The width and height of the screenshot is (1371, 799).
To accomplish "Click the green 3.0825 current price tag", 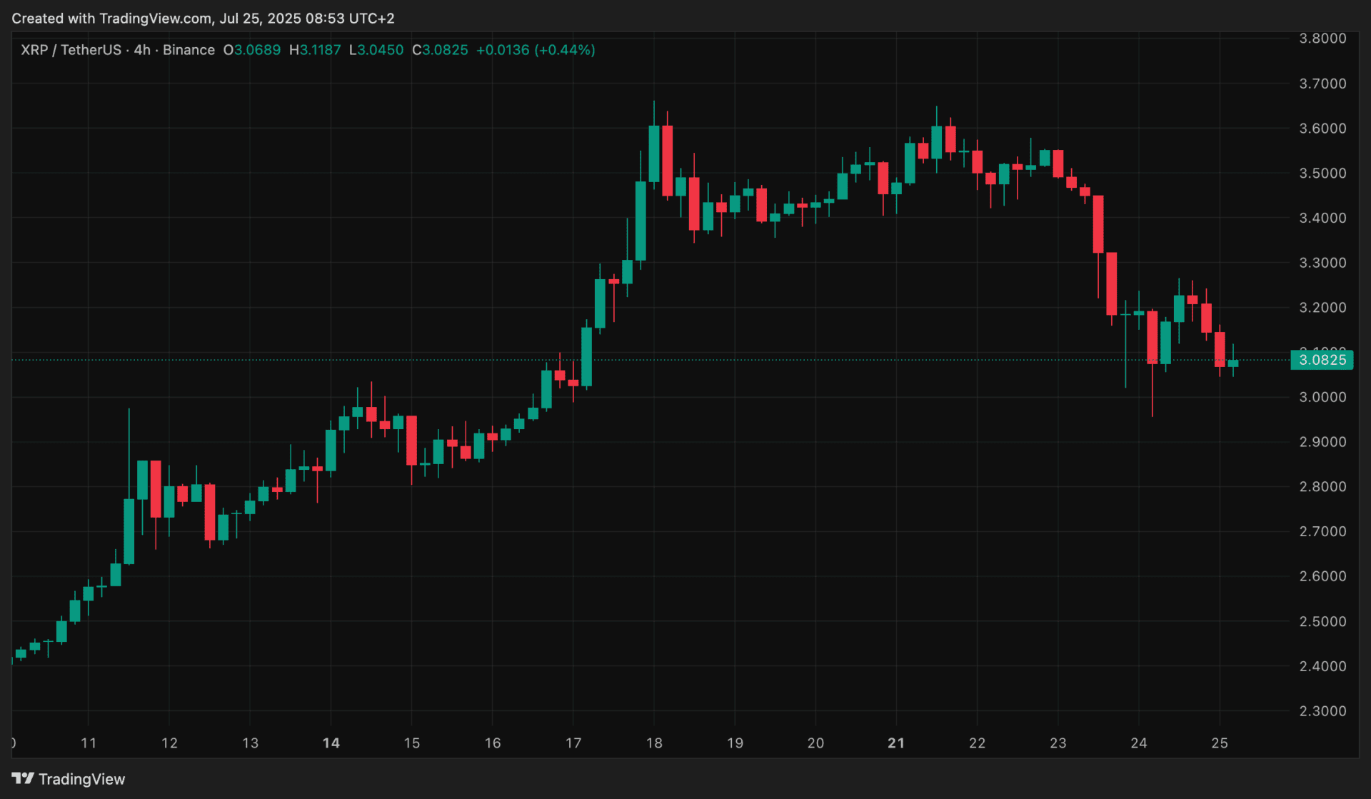I will [1322, 360].
